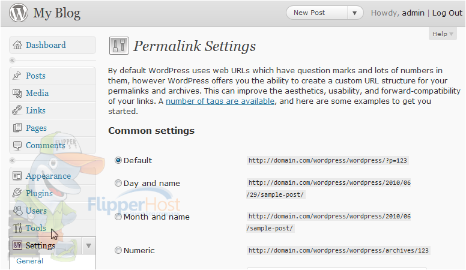Image resolution: width=466 pixels, height=270 pixels.
Task: Open the admin profile link
Action: pyautogui.click(x=413, y=13)
